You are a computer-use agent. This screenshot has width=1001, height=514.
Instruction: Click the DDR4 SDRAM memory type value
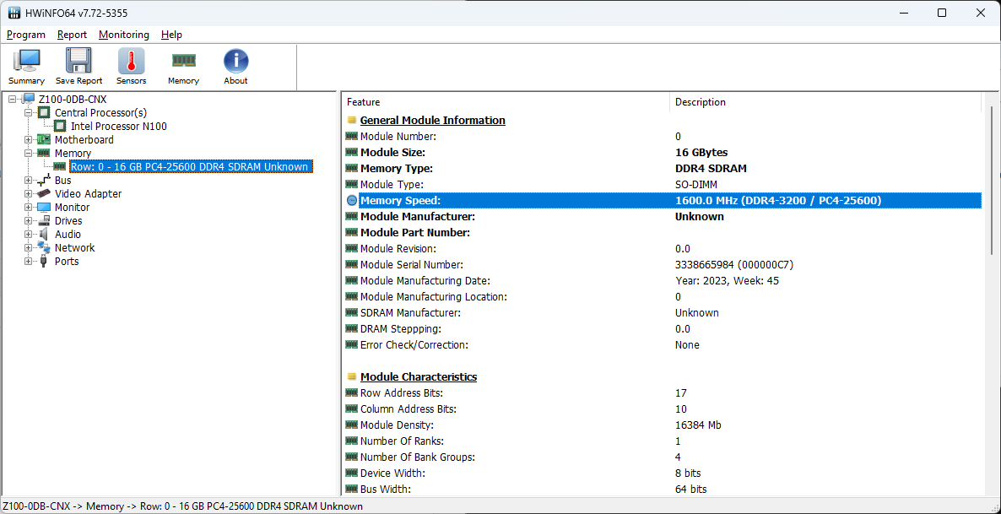pyautogui.click(x=711, y=169)
